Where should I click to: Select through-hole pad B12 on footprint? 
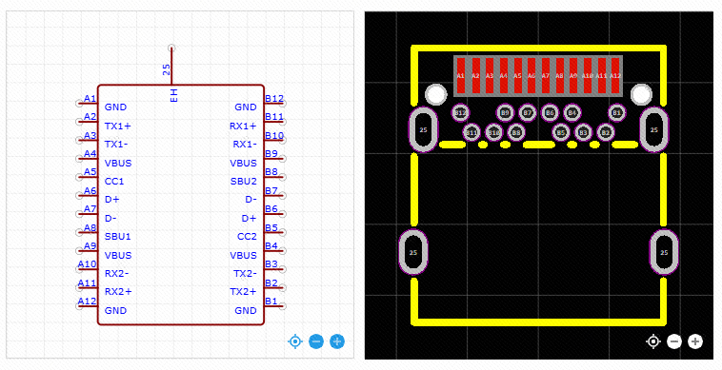(x=460, y=112)
